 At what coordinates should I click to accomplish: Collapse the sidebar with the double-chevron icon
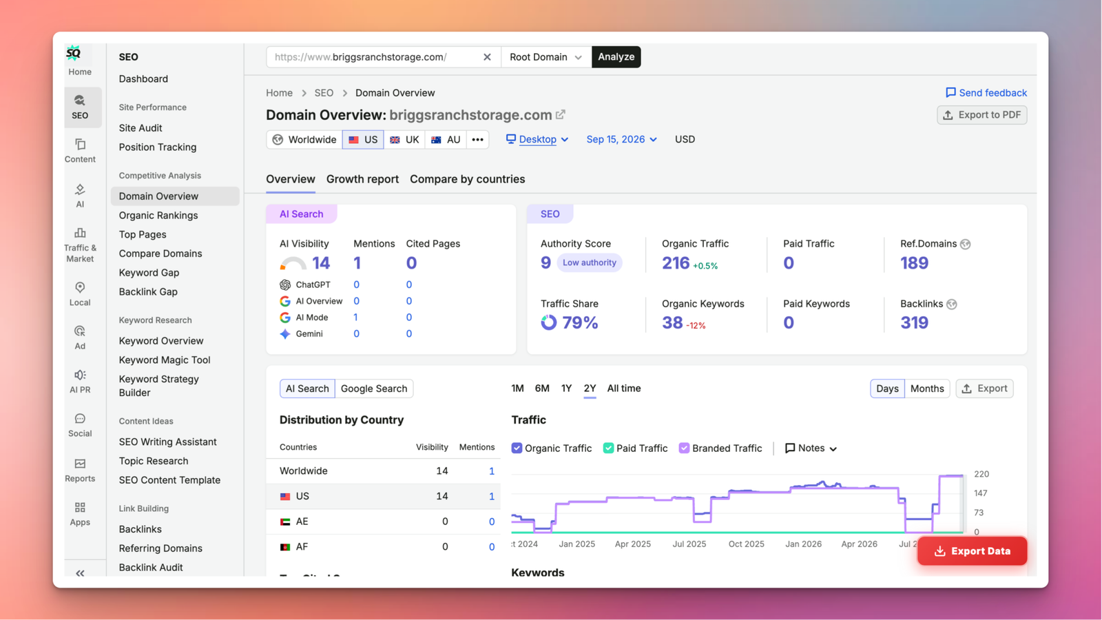coord(80,573)
